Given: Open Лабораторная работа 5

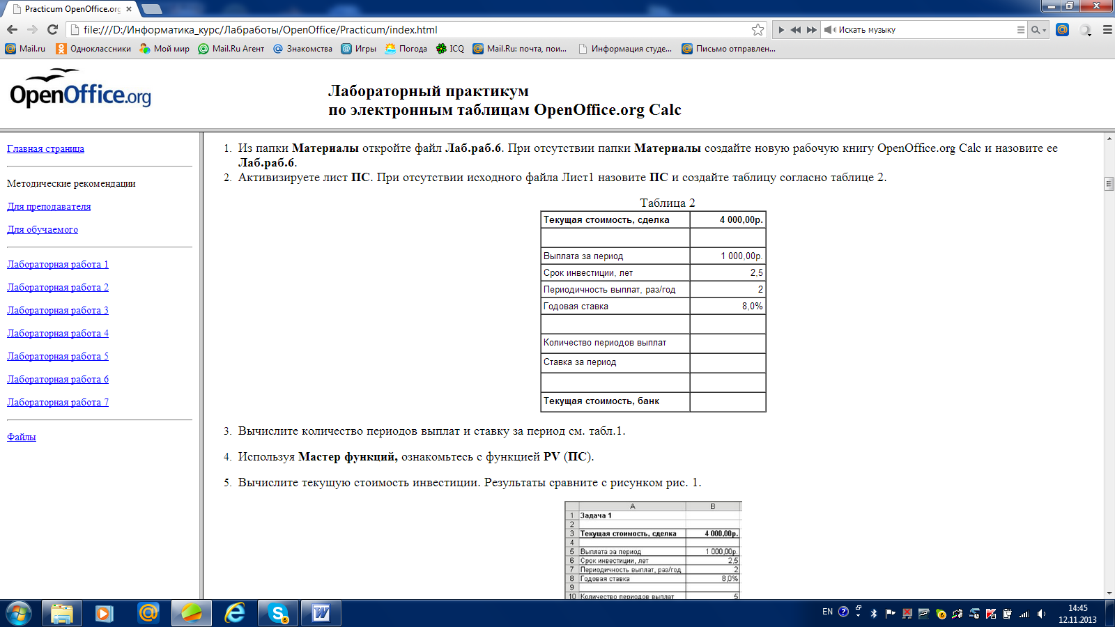Looking at the screenshot, I should tap(58, 356).
